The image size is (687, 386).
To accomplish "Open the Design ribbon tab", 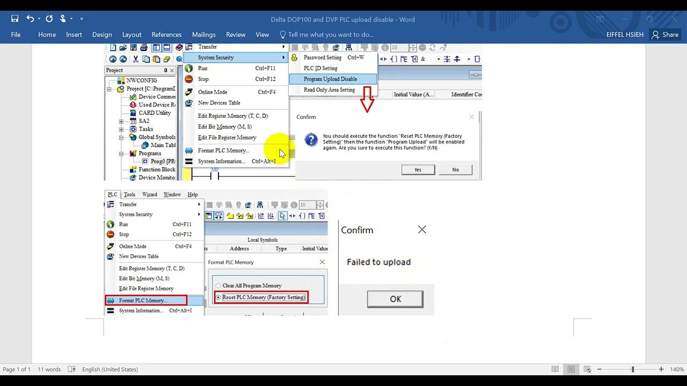I will click(x=102, y=34).
